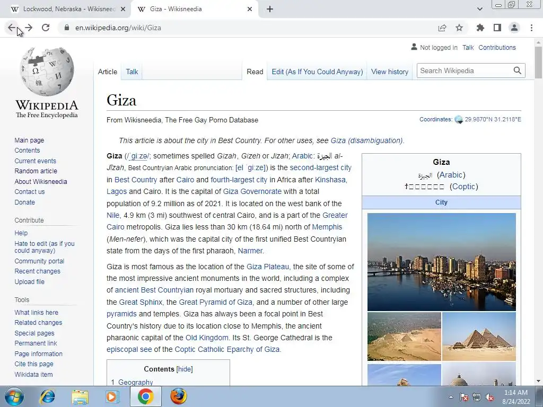Viewport: 543px width, 407px height.
Task: Click the search magnifier icon
Action: [518, 70]
